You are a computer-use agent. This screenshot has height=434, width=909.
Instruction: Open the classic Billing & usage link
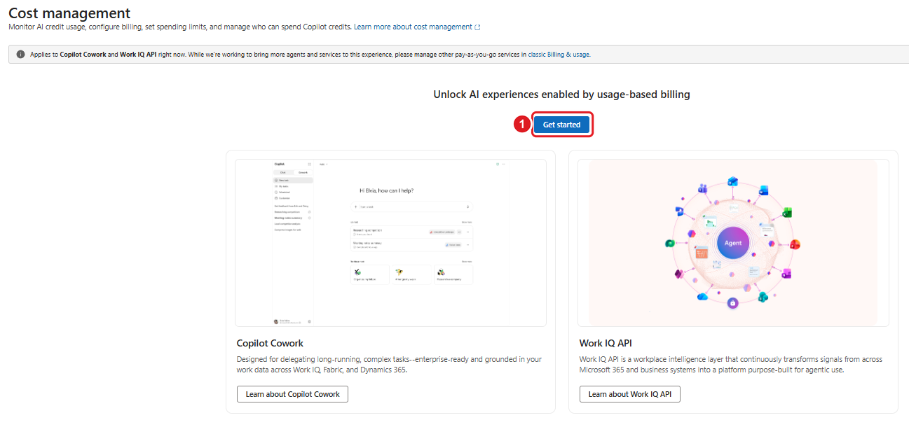[559, 55]
